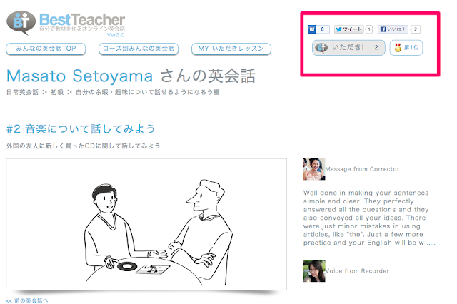The height and width of the screenshot is (304, 457).
Task: Click the Best Teacher speech-bubble logo icon
Action: (x=21, y=22)
